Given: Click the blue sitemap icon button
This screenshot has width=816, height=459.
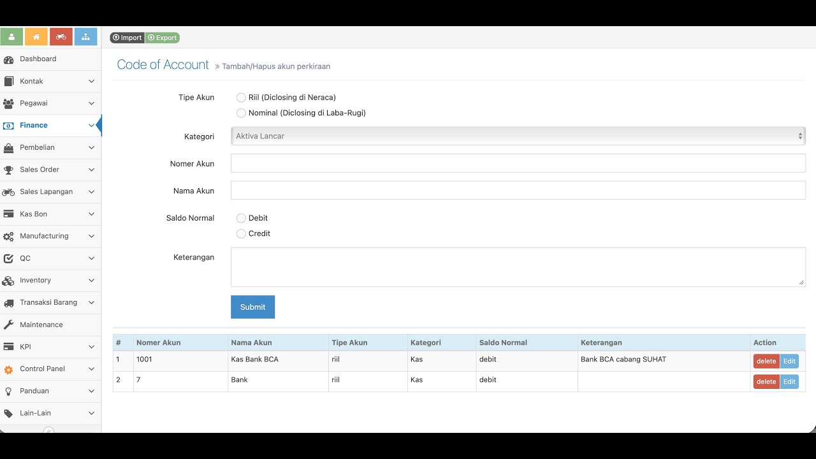Looking at the screenshot, I should 86,37.
